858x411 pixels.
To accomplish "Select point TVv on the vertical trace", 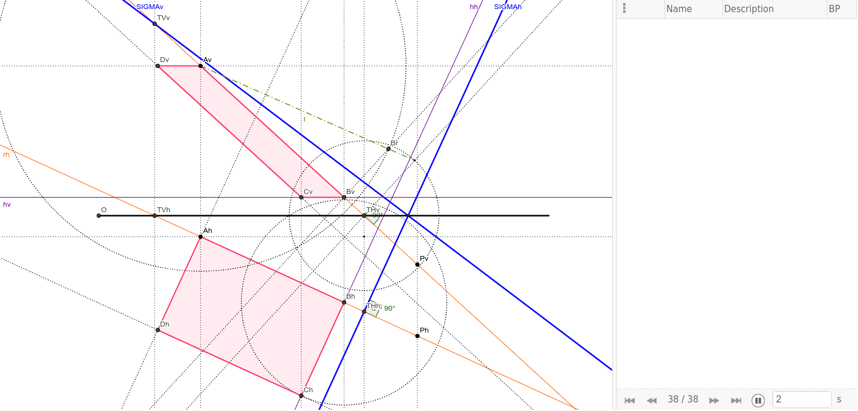I will pos(155,24).
